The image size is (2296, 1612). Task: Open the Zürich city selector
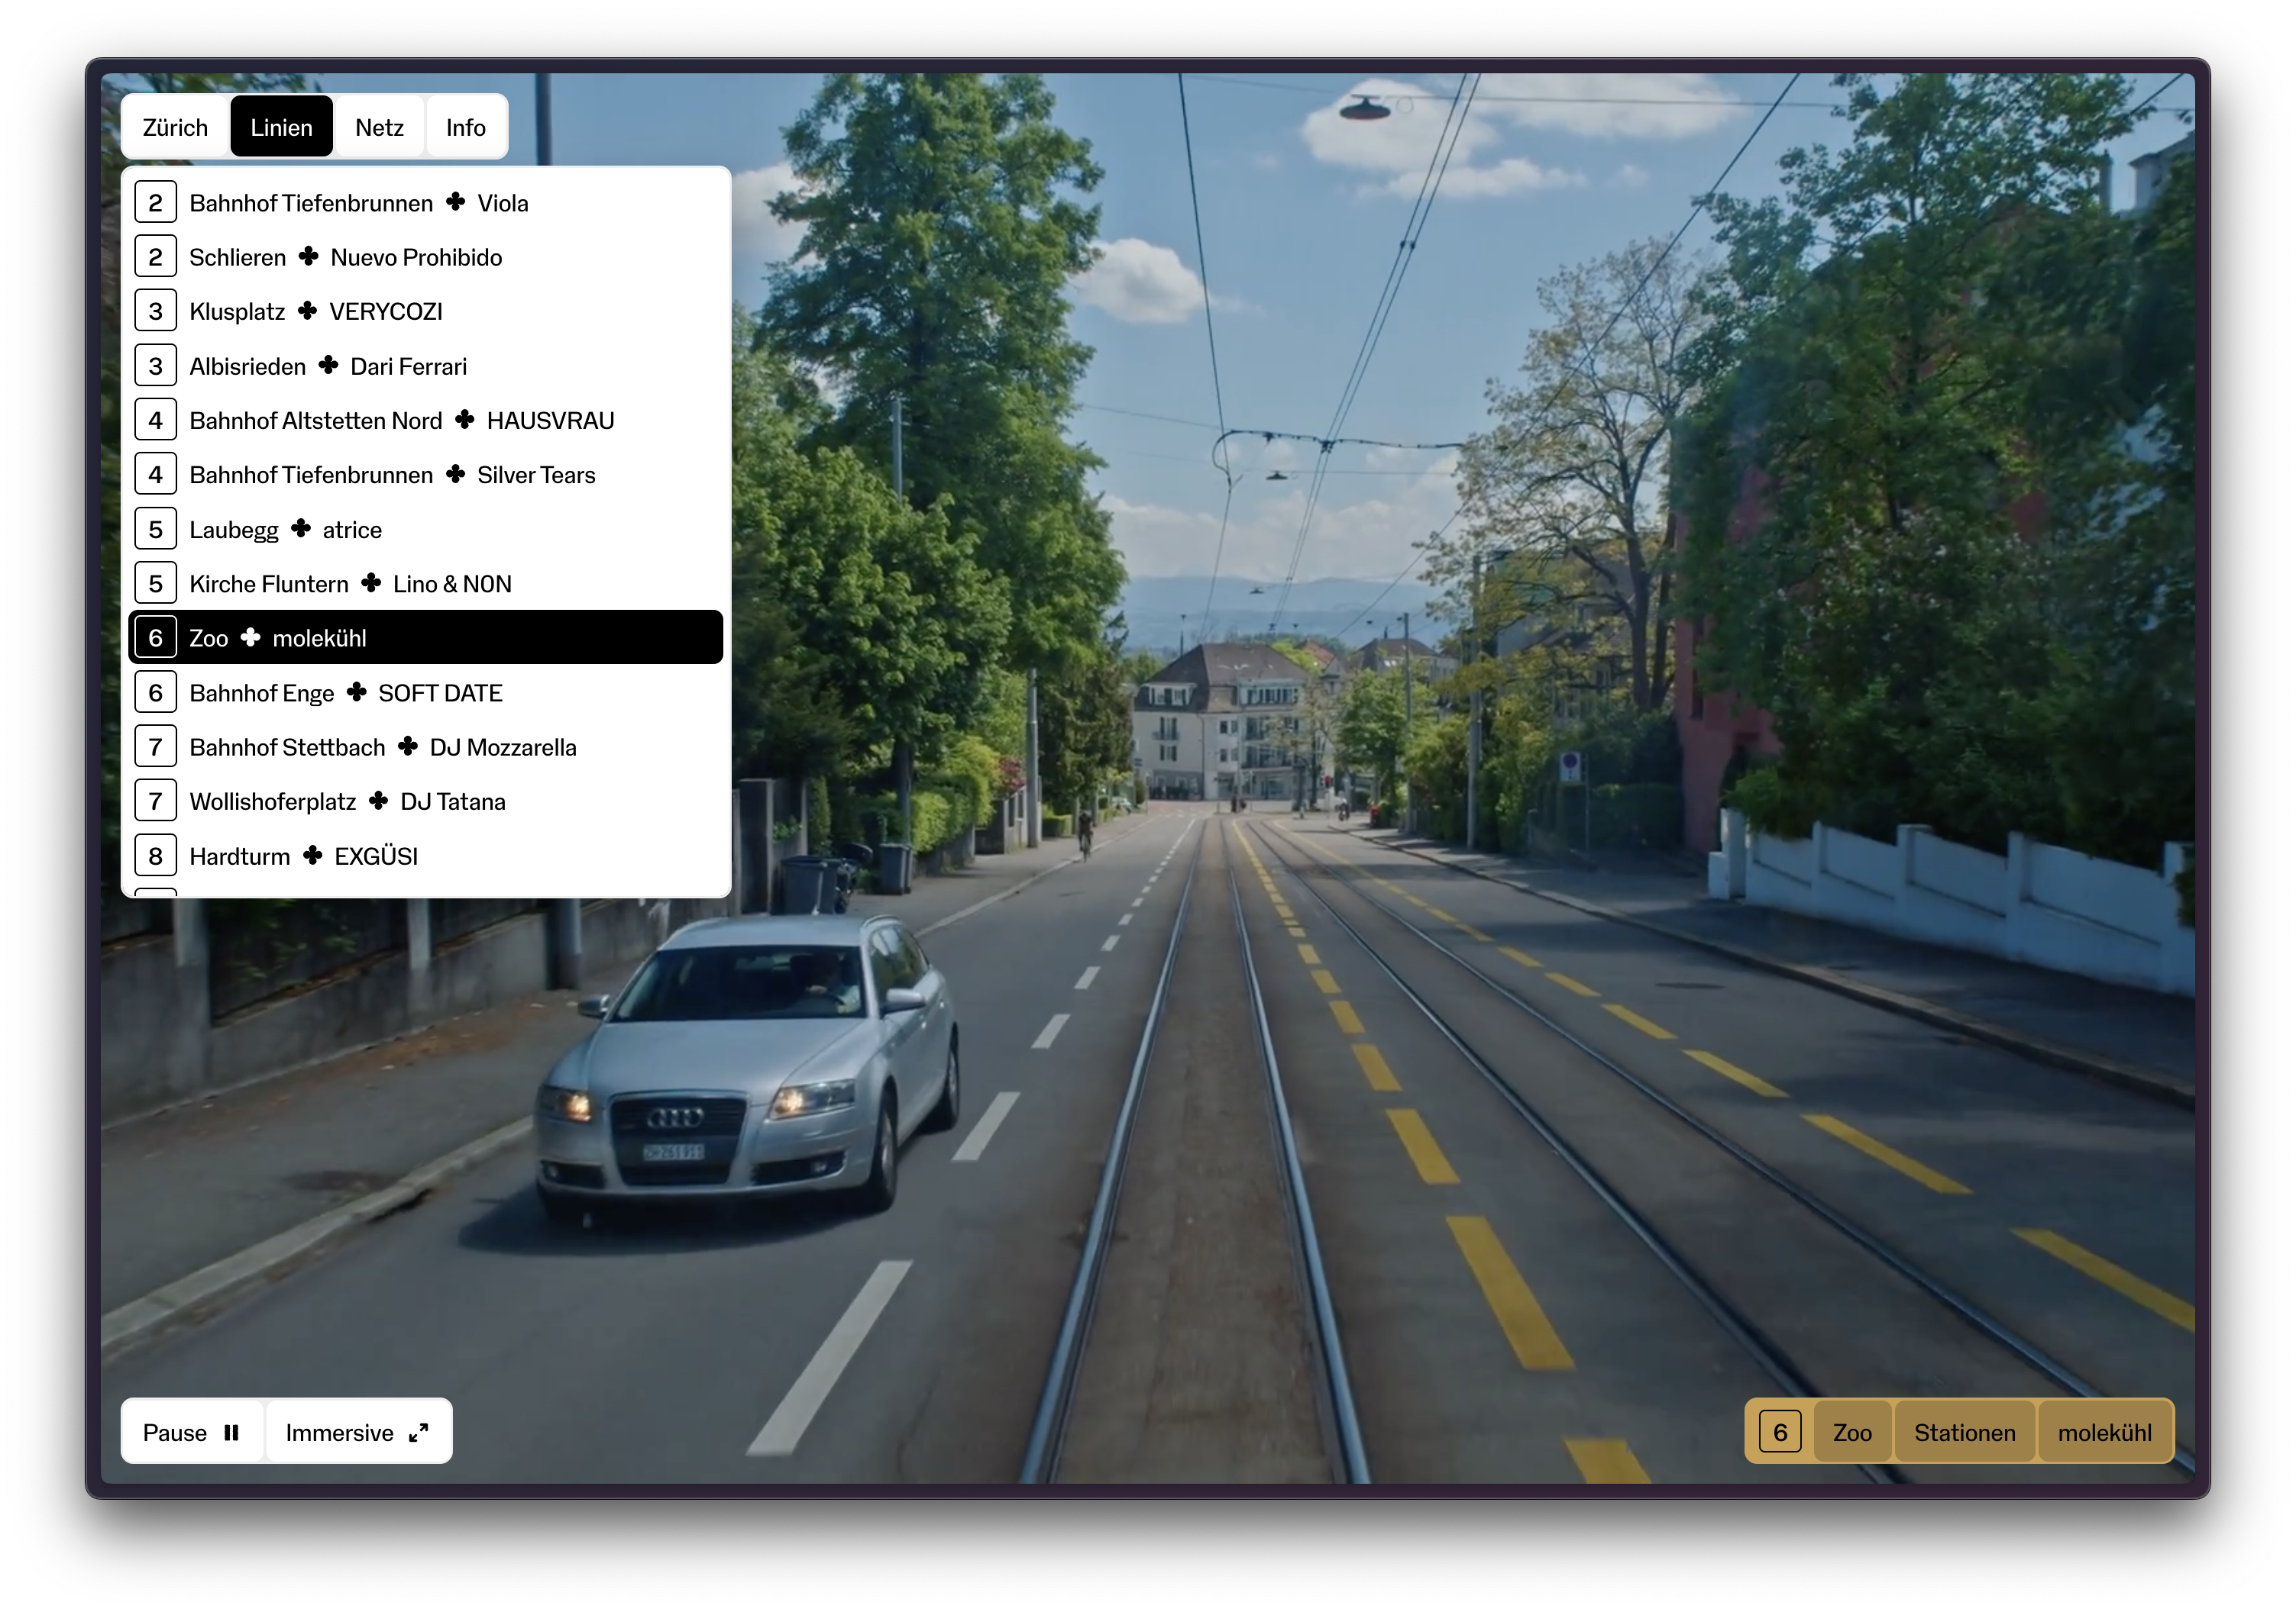click(175, 127)
